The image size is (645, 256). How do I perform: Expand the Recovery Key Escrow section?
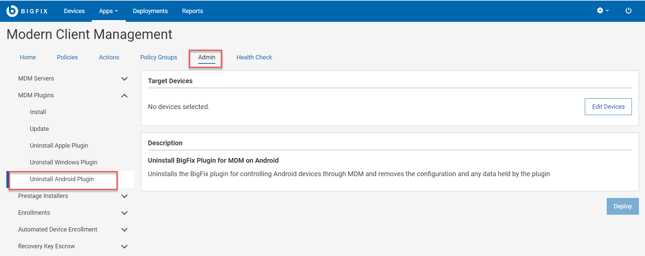click(x=124, y=247)
